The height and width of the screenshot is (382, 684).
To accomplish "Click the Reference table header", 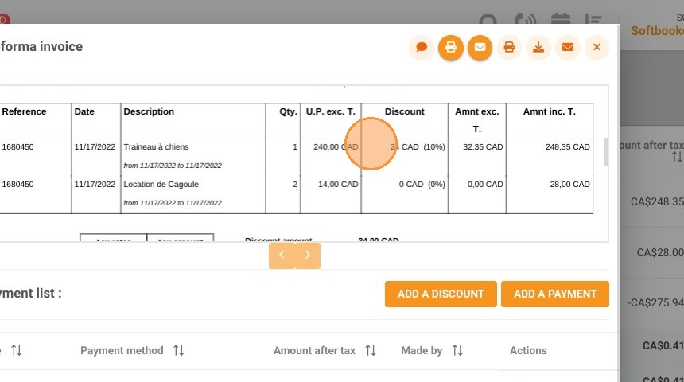I will pyautogui.click(x=24, y=111).
